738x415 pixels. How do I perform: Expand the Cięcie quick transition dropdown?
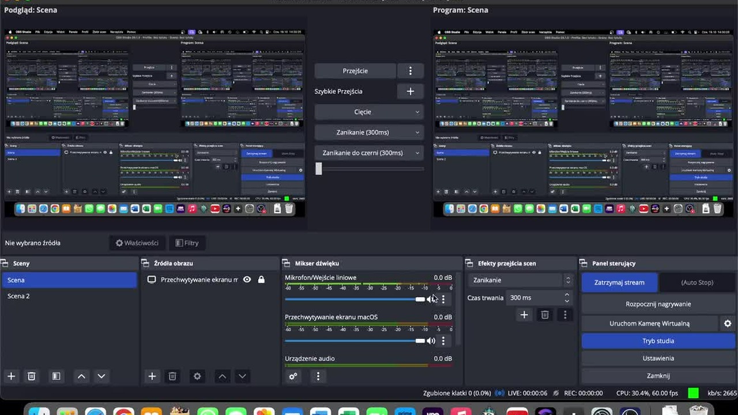click(369, 112)
